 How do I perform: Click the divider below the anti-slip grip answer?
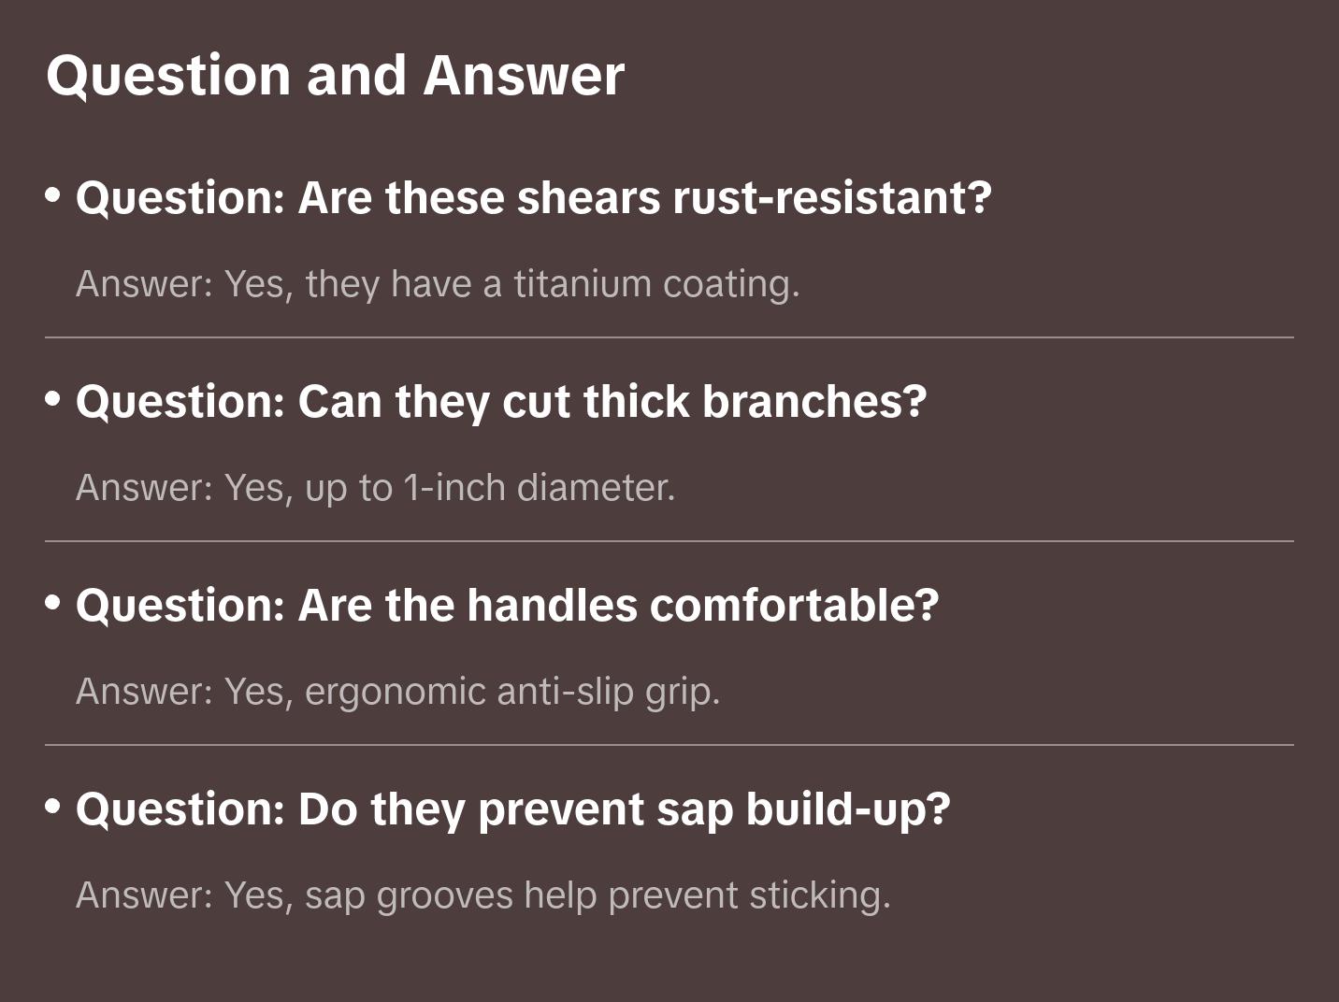[669, 745]
